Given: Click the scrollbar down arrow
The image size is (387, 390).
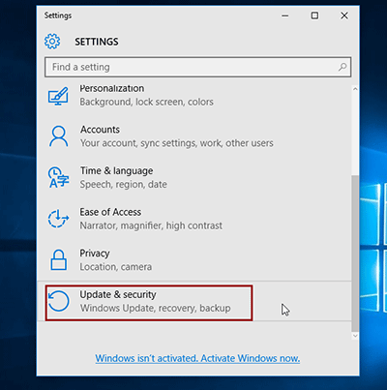Looking at the screenshot, I should pyautogui.click(x=355, y=336).
